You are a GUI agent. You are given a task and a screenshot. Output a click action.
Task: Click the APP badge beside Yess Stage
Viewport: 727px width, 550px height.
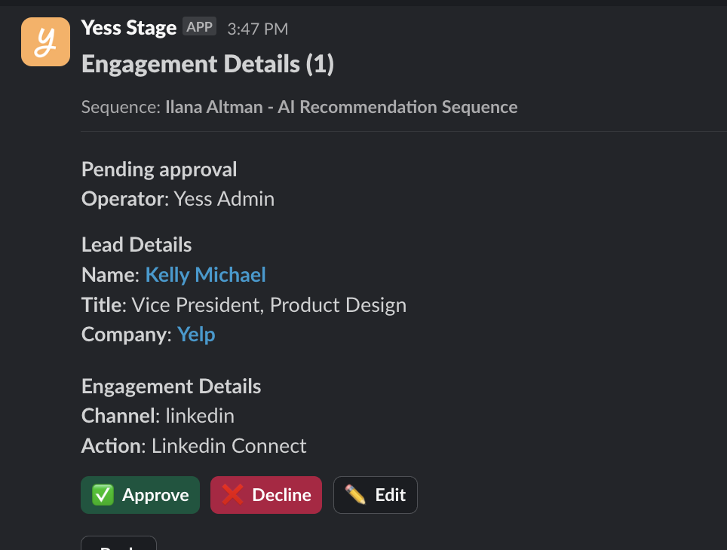[200, 27]
